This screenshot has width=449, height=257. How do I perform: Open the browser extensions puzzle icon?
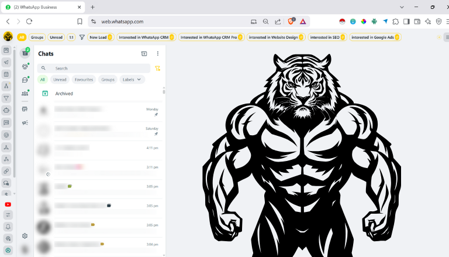pos(396,22)
